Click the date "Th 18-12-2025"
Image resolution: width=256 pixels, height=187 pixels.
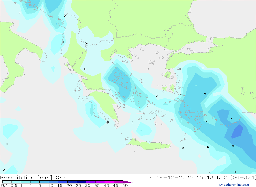pos(169,177)
